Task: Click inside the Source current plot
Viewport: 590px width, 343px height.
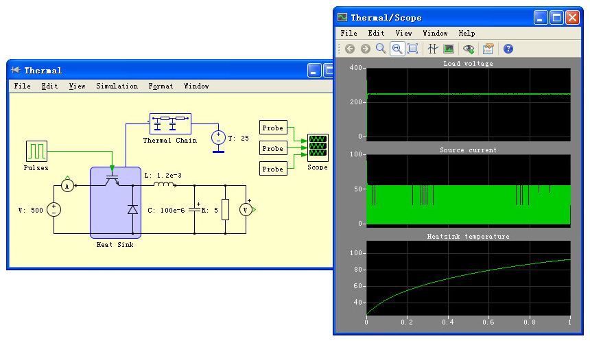Action: click(469, 191)
